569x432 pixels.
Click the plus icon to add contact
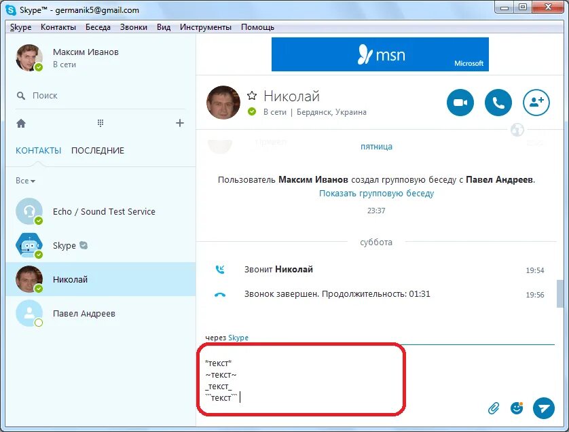[180, 123]
